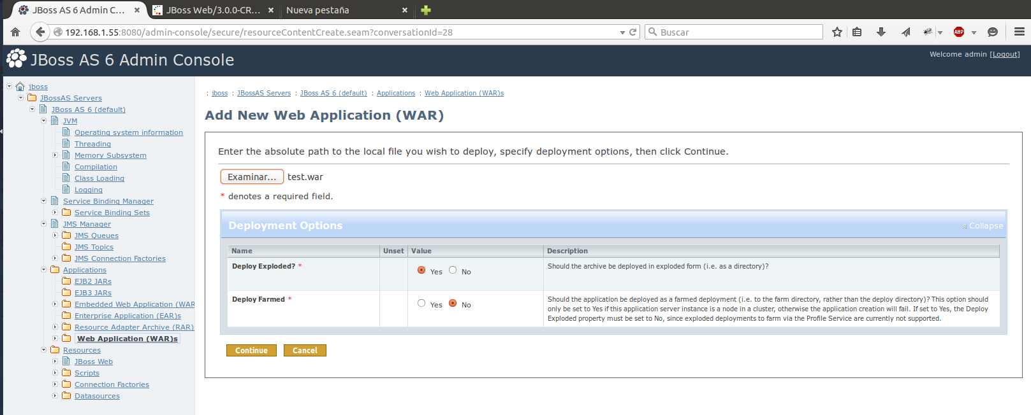The height and width of the screenshot is (415, 1031).
Task: Click the Logout link
Action: 1005,55
